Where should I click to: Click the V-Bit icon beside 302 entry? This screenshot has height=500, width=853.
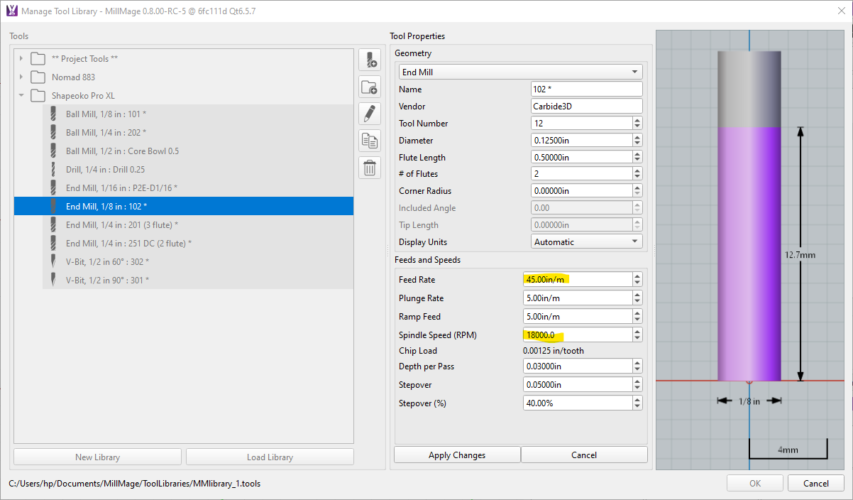(x=52, y=261)
